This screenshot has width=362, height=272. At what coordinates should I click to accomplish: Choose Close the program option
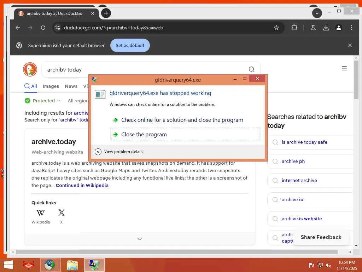(185, 134)
